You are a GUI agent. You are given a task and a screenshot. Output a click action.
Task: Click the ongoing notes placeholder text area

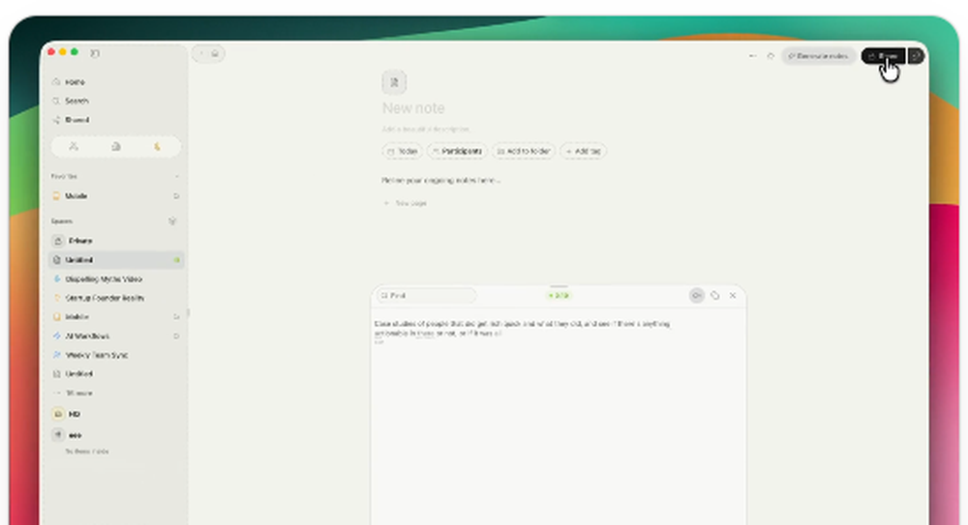click(x=440, y=181)
